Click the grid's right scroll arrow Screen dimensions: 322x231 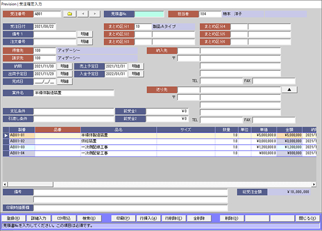click(314, 184)
